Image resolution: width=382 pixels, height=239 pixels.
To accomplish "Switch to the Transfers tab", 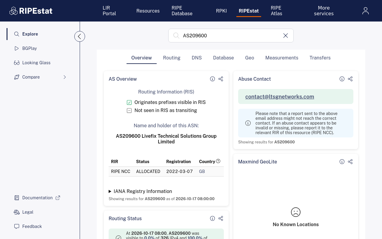I will tap(320, 58).
